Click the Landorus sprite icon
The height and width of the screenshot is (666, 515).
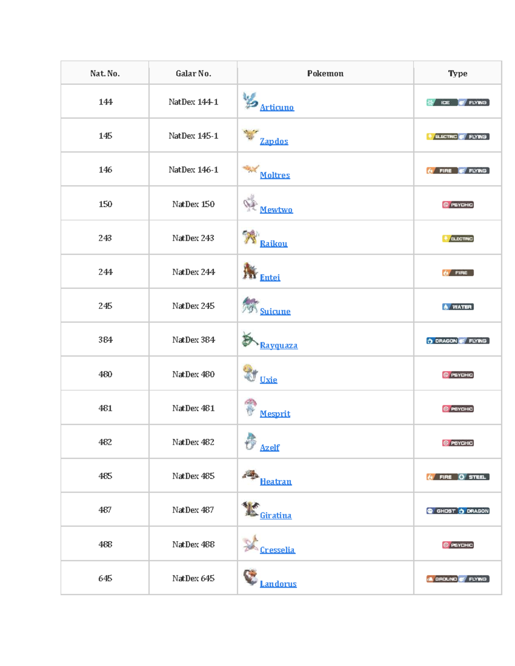click(x=250, y=577)
